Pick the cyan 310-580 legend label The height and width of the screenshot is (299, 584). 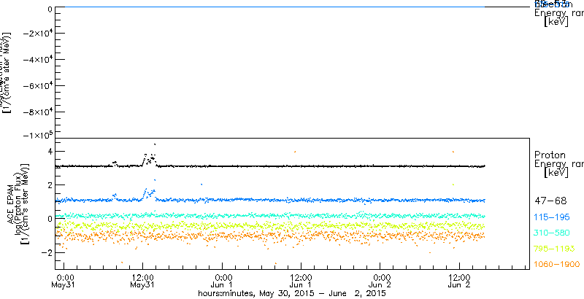552,233
